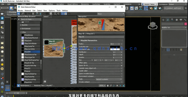The image size is (188, 97).
Task: Click the Zoom magnifier tool in Slate status bar
Action: click(x=111, y=85)
